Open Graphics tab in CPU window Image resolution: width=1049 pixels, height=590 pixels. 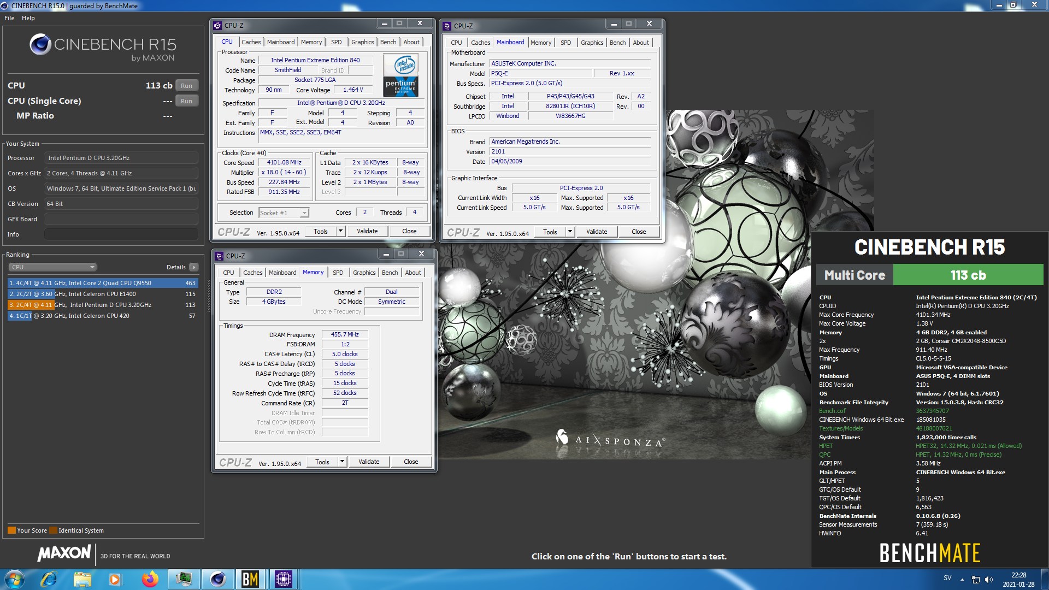[x=363, y=42]
